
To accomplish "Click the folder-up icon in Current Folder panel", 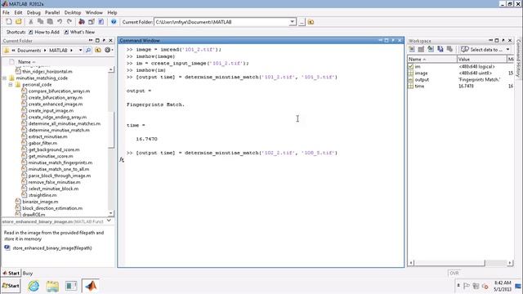I will (98, 50).
